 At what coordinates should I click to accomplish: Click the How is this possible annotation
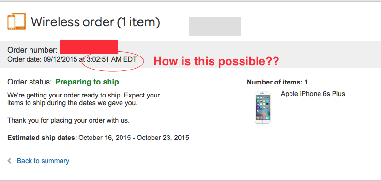point(216,62)
